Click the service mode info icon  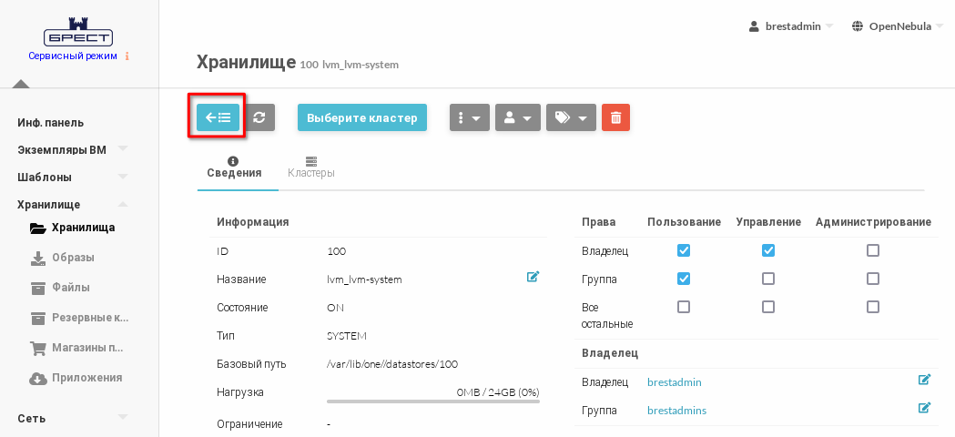(127, 56)
